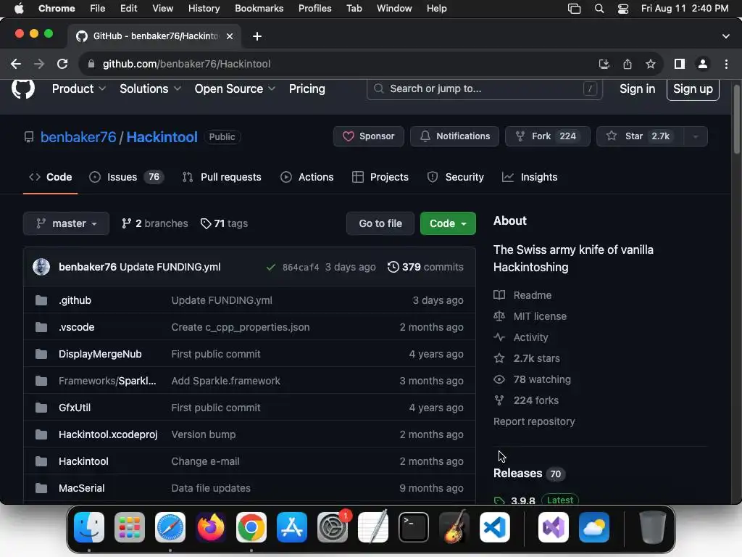Screen dimensions: 742x557
Task: Open Visual Studio Code from the dock
Action: pos(494,527)
